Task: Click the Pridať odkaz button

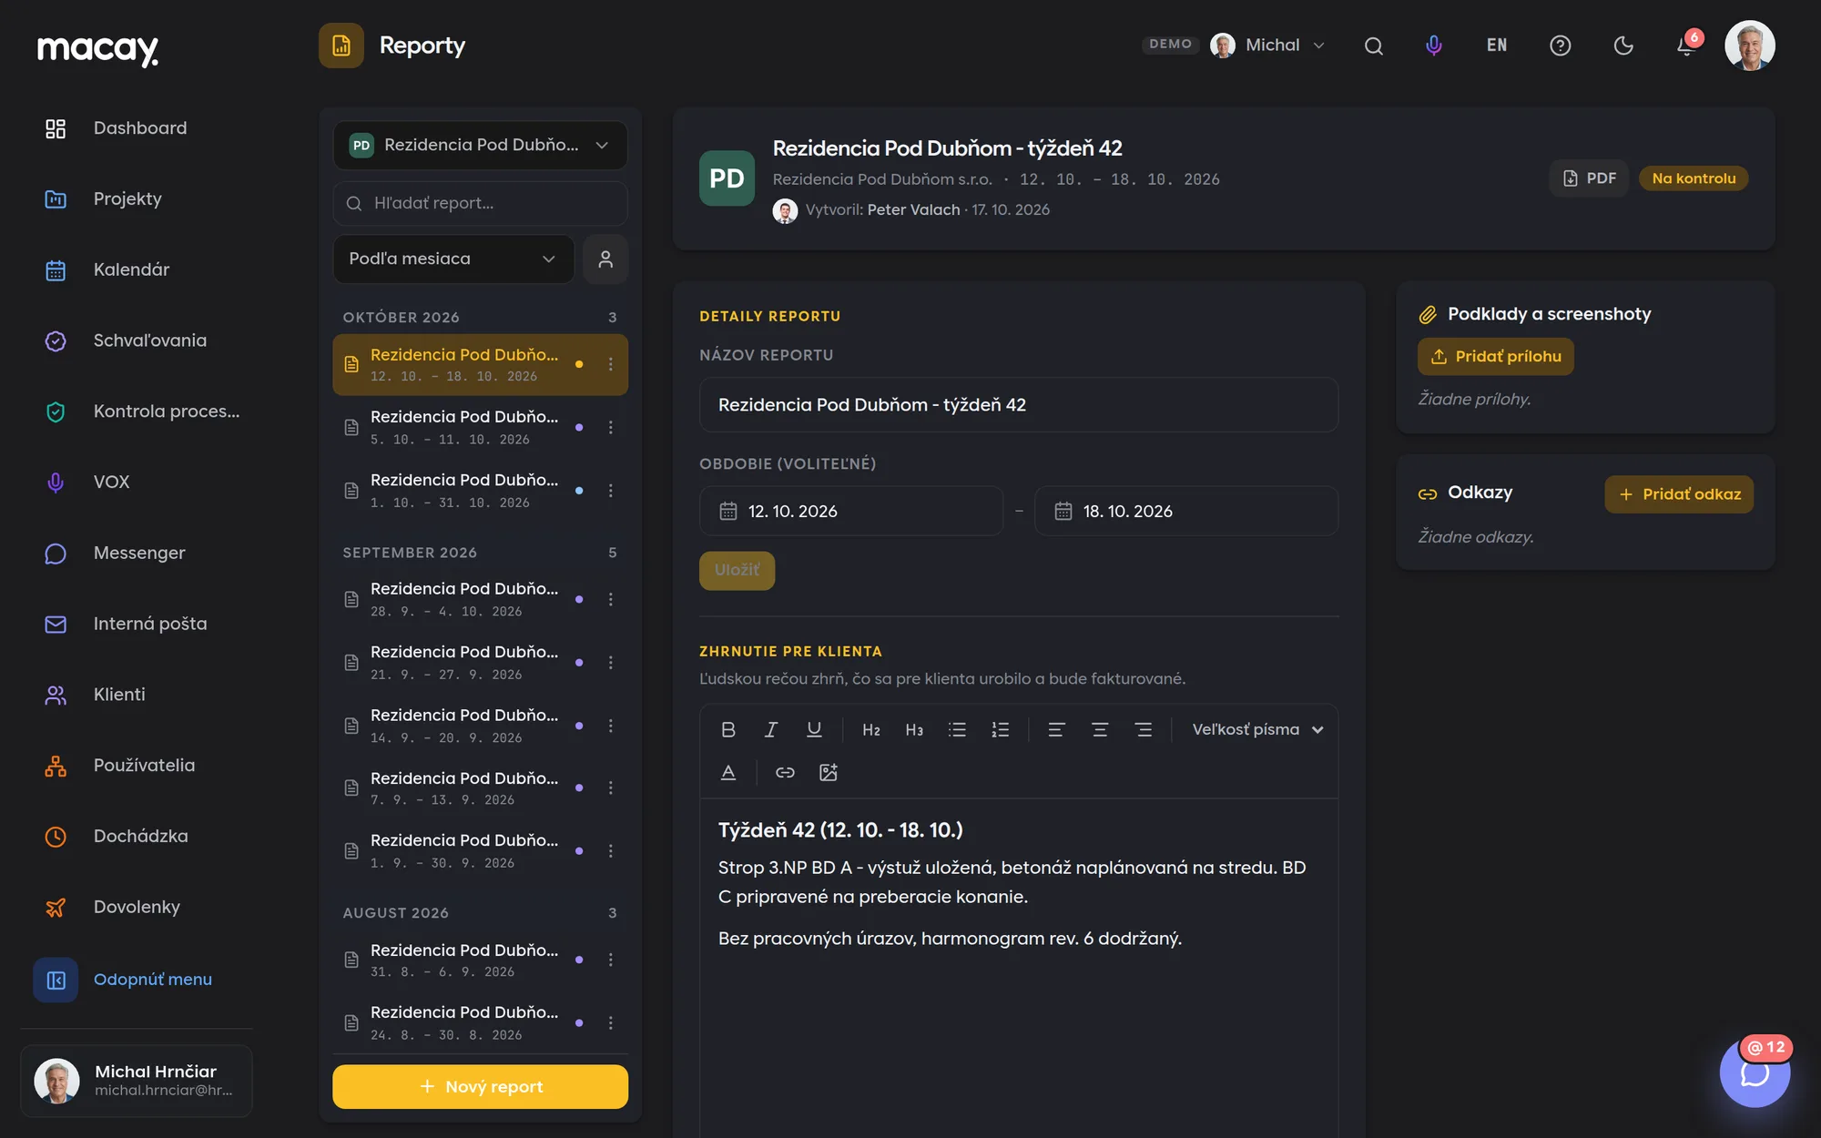Action: (x=1679, y=494)
